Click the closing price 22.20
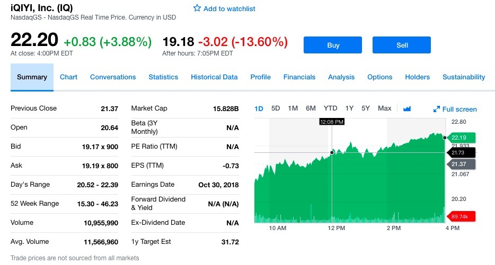The width and height of the screenshot is (495, 265). [x=34, y=40]
